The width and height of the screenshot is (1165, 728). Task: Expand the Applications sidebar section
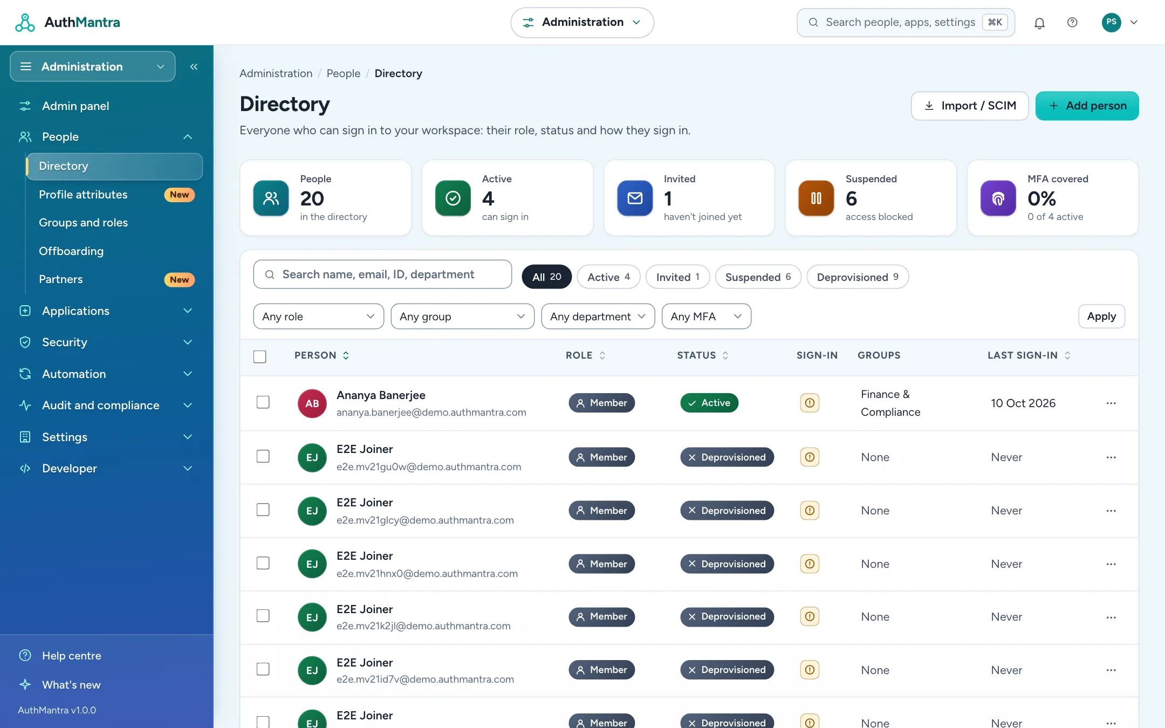[107, 311]
